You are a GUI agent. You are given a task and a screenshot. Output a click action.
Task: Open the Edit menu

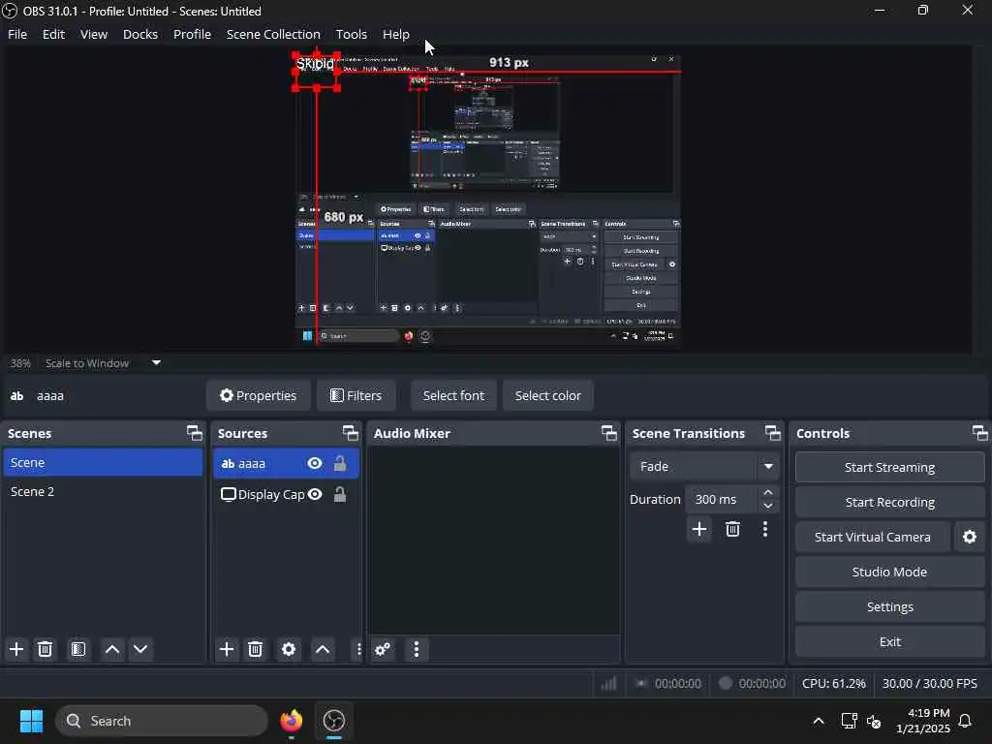(54, 34)
